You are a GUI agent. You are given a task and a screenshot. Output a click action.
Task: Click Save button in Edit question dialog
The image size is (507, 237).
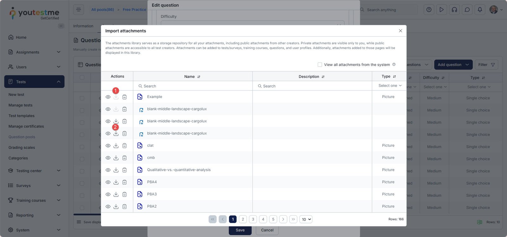(240, 230)
